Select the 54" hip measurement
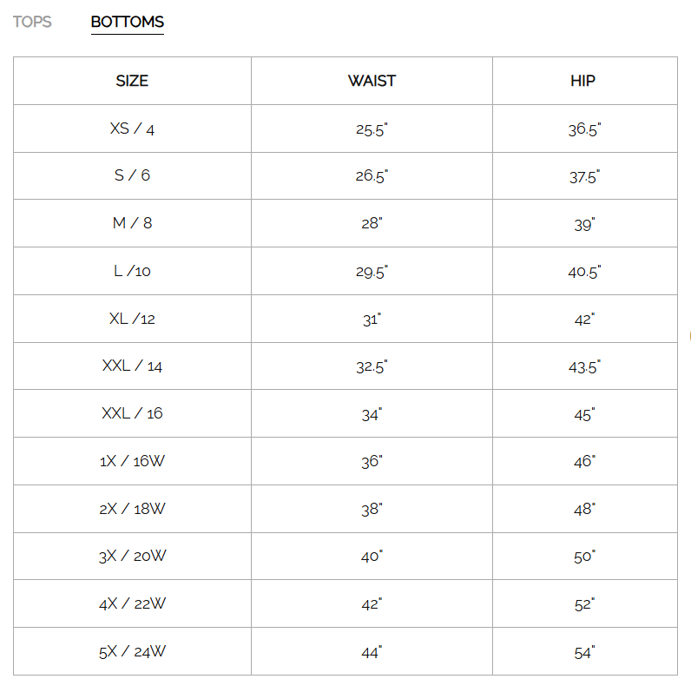This screenshot has height=679, width=691. [584, 652]
